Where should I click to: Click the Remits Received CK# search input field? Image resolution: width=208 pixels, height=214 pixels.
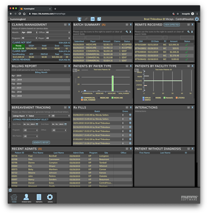tap(141, 38)
